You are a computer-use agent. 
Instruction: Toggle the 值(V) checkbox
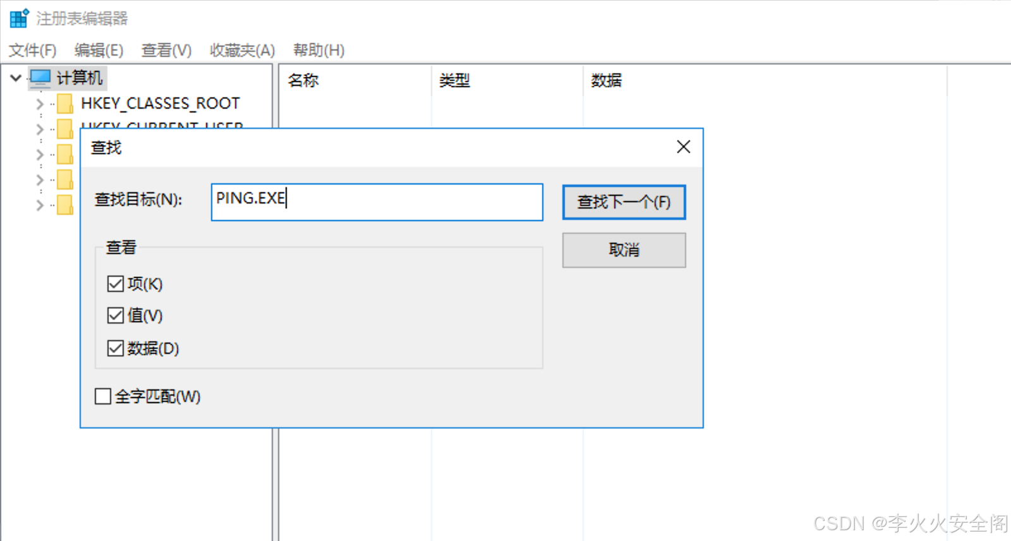pyautogui.click(x=115, y=315)
